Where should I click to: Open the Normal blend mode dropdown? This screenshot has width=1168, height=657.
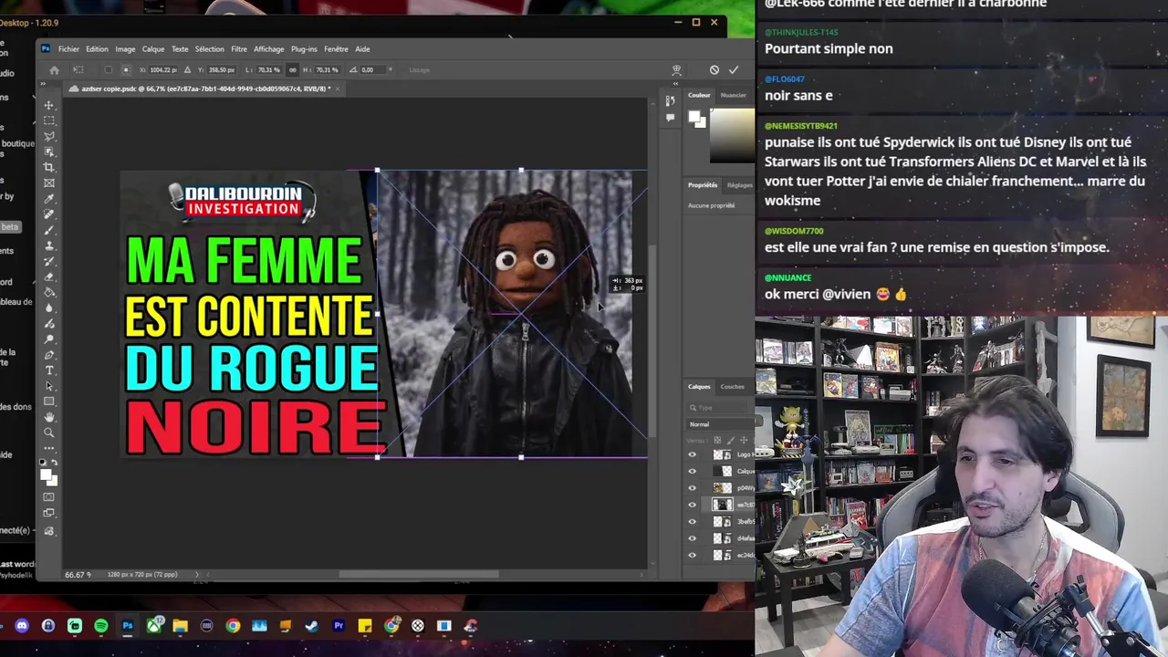pos(720,424)
